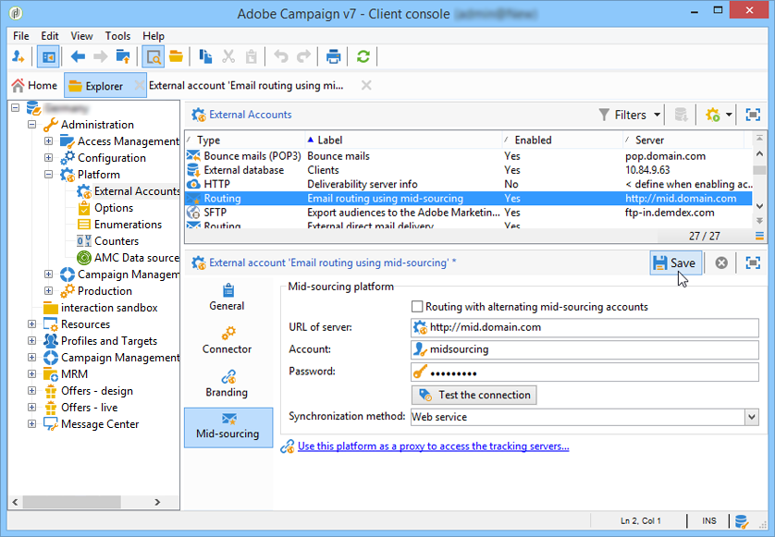The image size is (775, 537).
Task: Click the open folder toolbar icon
Action: 176,56
